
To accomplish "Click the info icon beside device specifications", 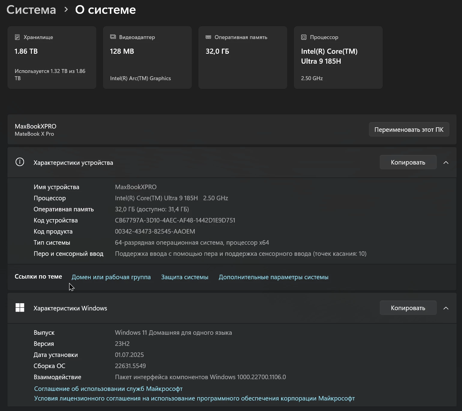I will pyautogui.click(x=20, y=162).
